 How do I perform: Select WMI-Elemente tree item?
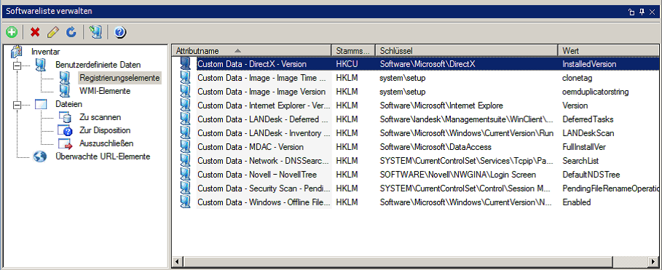click(105, 91)
